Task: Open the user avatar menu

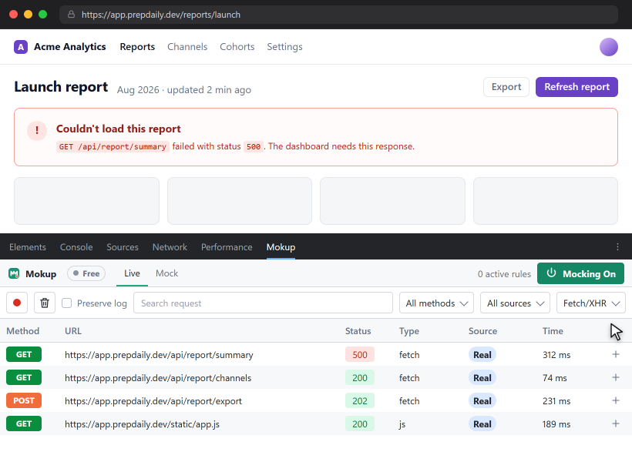Action: coord(609,47)
